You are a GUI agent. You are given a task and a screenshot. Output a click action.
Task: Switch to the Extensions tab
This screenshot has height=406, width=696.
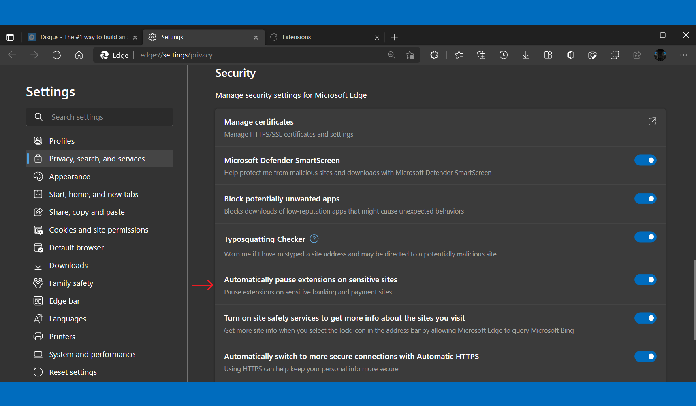[325, 37]
